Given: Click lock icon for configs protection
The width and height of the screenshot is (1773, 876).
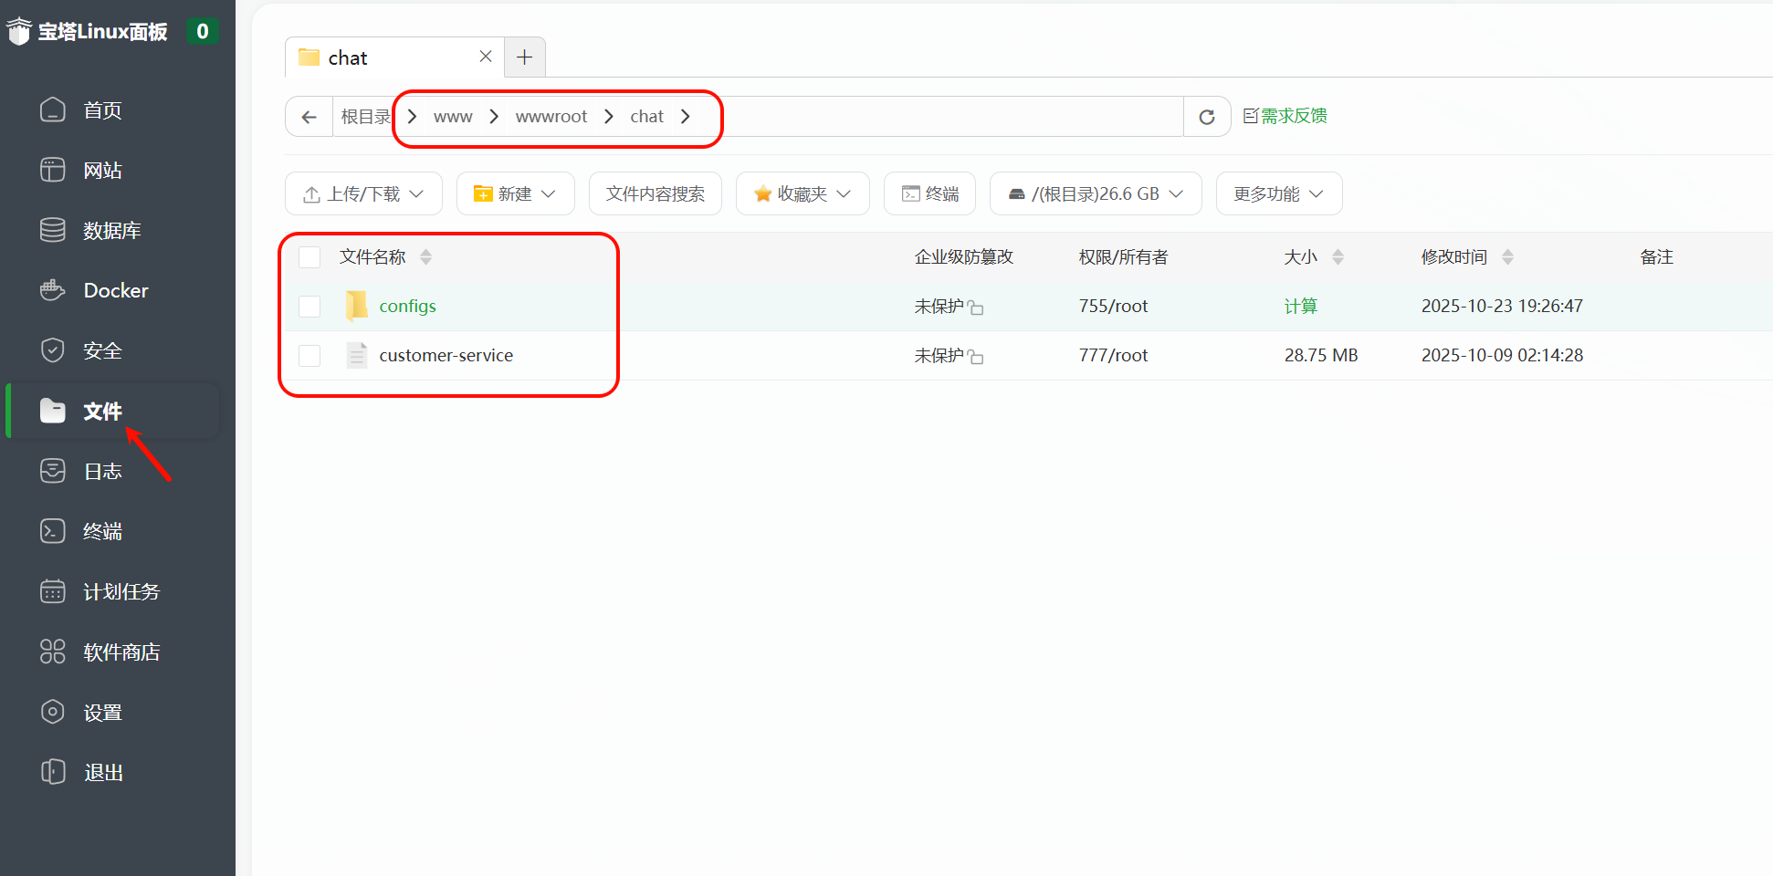Looking at the screenshot, I should coord(976,308).
